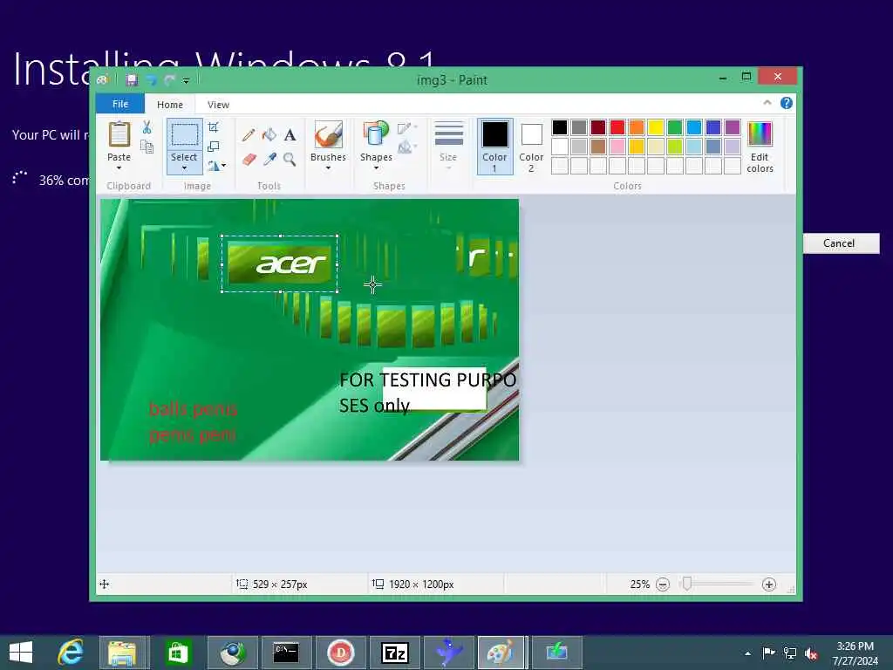Click the FOR TESTING PURPOSES only text
Screen dimensions: 893x670
(x=427, y=393)
